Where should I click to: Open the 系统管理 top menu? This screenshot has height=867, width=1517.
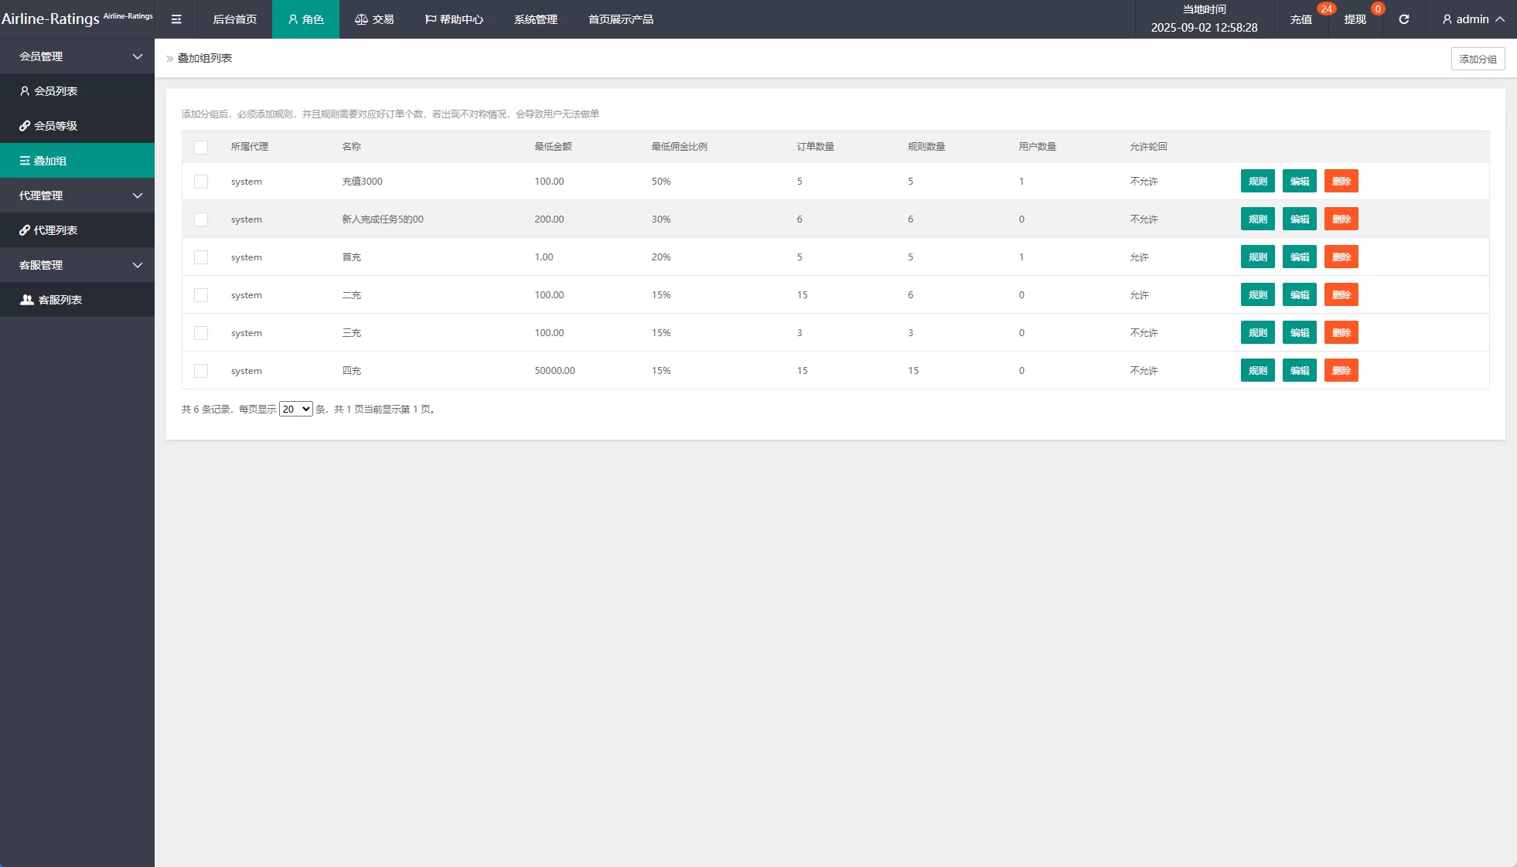click(x=535, y=19)
